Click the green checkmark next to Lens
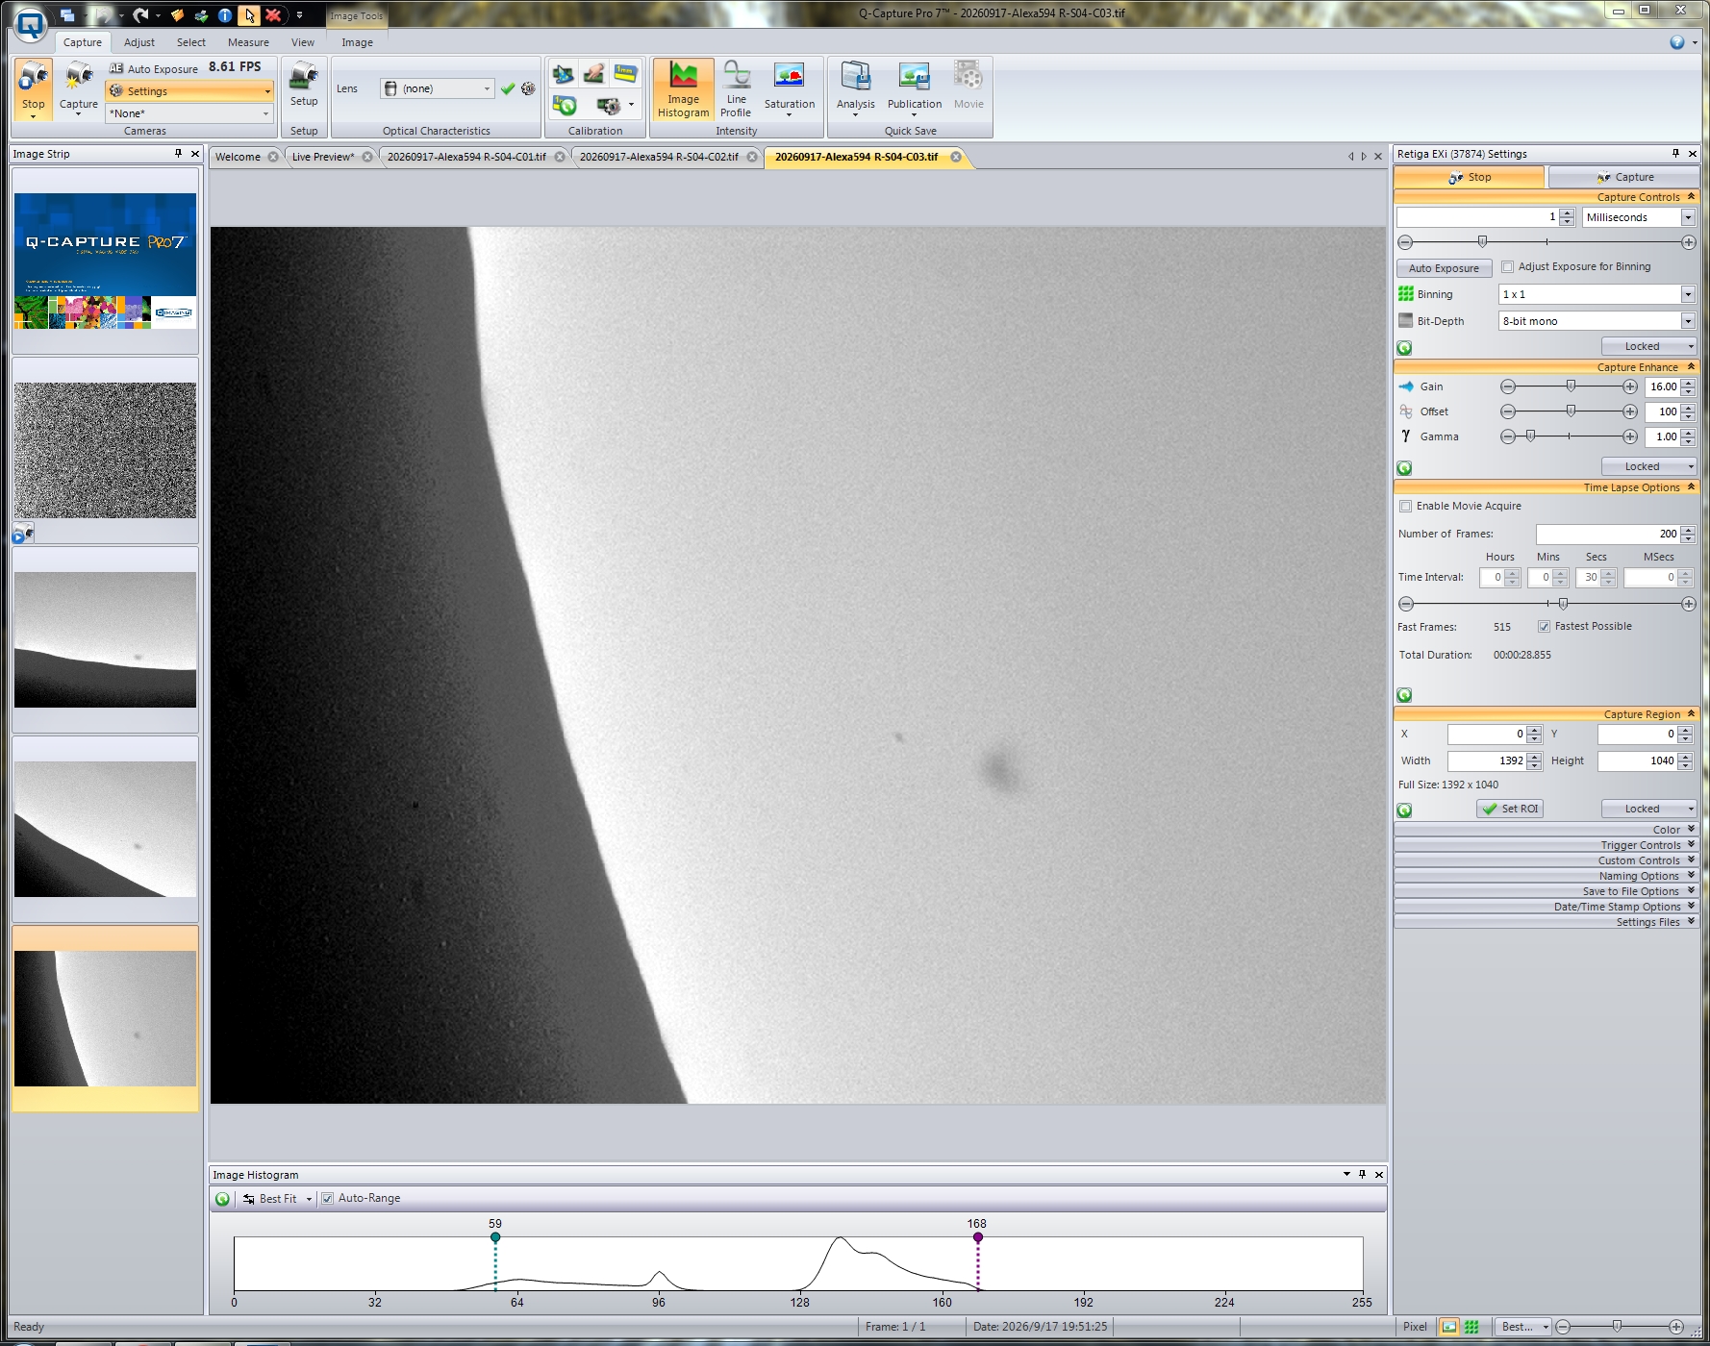1710x1346 pixels. click(508, 88)
